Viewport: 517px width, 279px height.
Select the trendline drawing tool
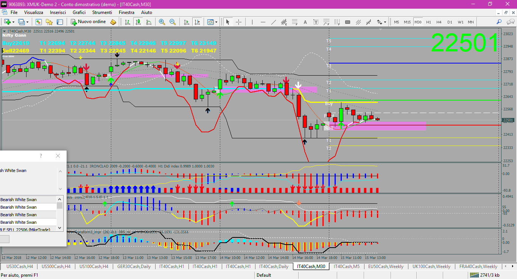point(273,22)
